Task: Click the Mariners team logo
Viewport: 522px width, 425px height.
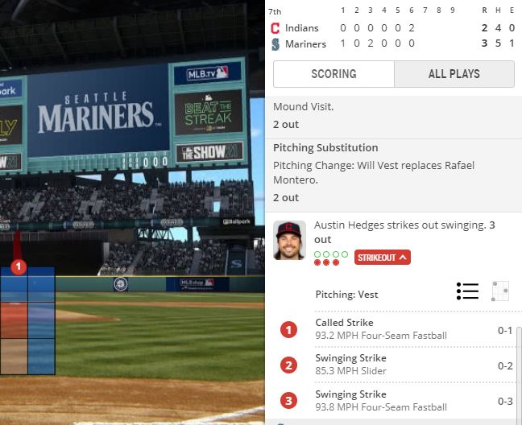Action: coord(275,44)
